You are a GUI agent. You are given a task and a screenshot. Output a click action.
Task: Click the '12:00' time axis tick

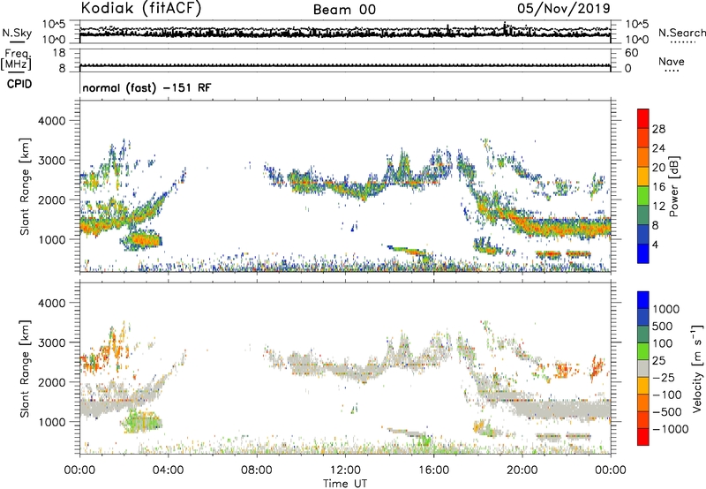(x=345, y=470)
